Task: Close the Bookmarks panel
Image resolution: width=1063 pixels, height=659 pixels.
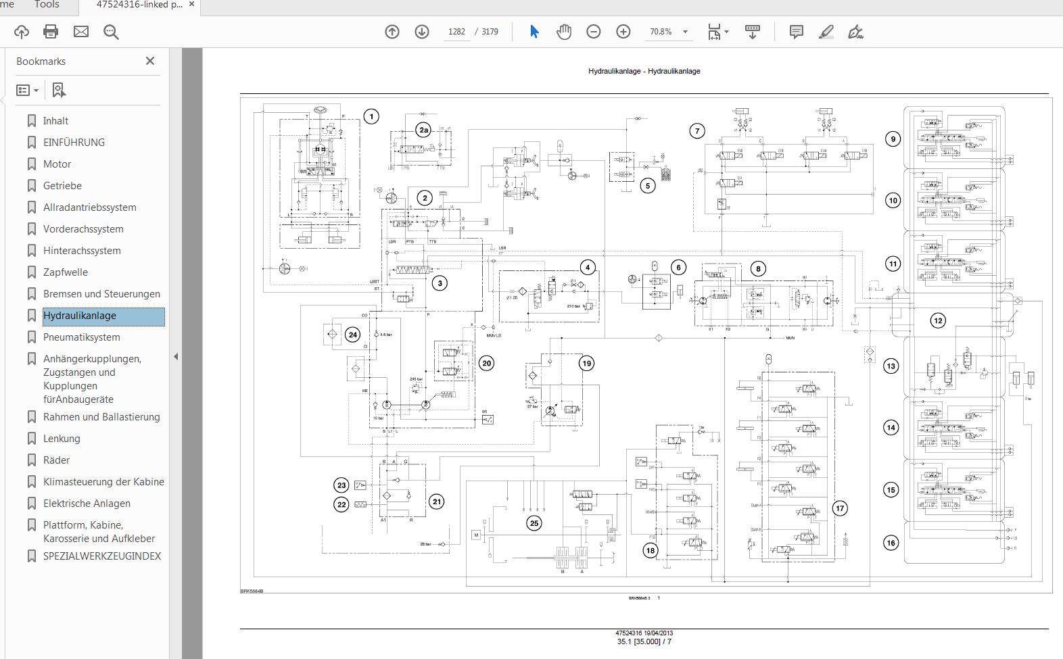Action: (150, 61)
